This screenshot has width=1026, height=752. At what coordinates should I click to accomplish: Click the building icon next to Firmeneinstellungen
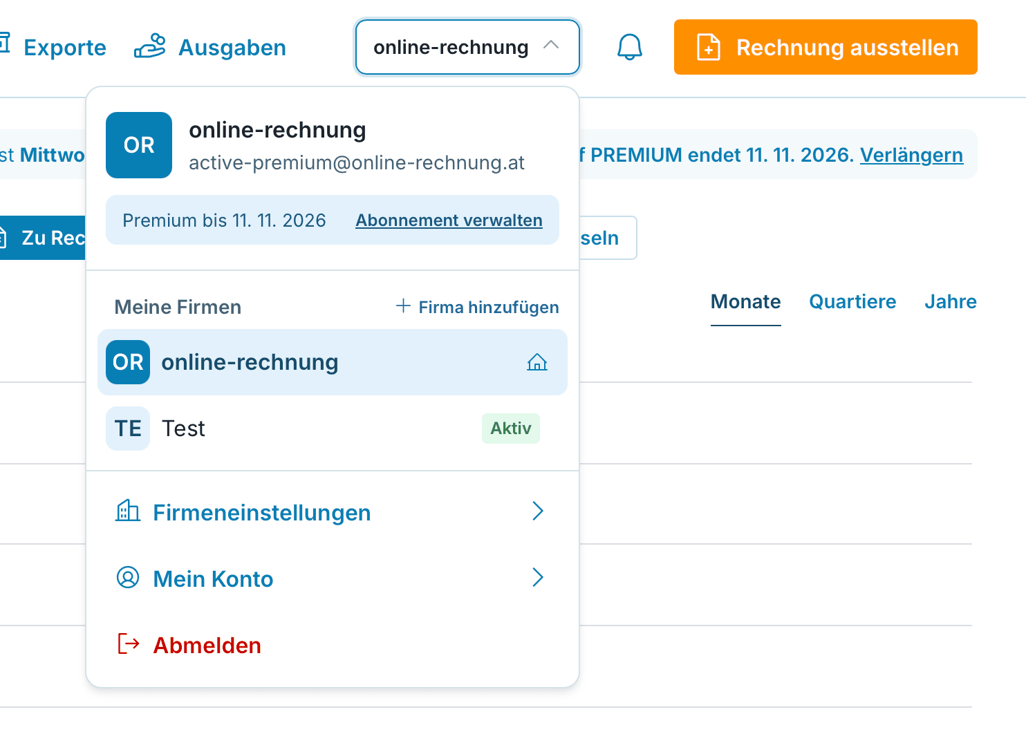[x=128, y=511]
